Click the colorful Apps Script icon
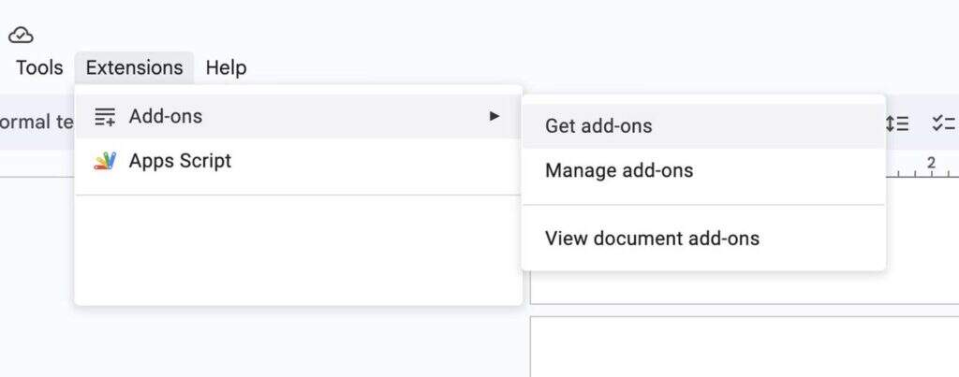959x377 pixels. 105,161
